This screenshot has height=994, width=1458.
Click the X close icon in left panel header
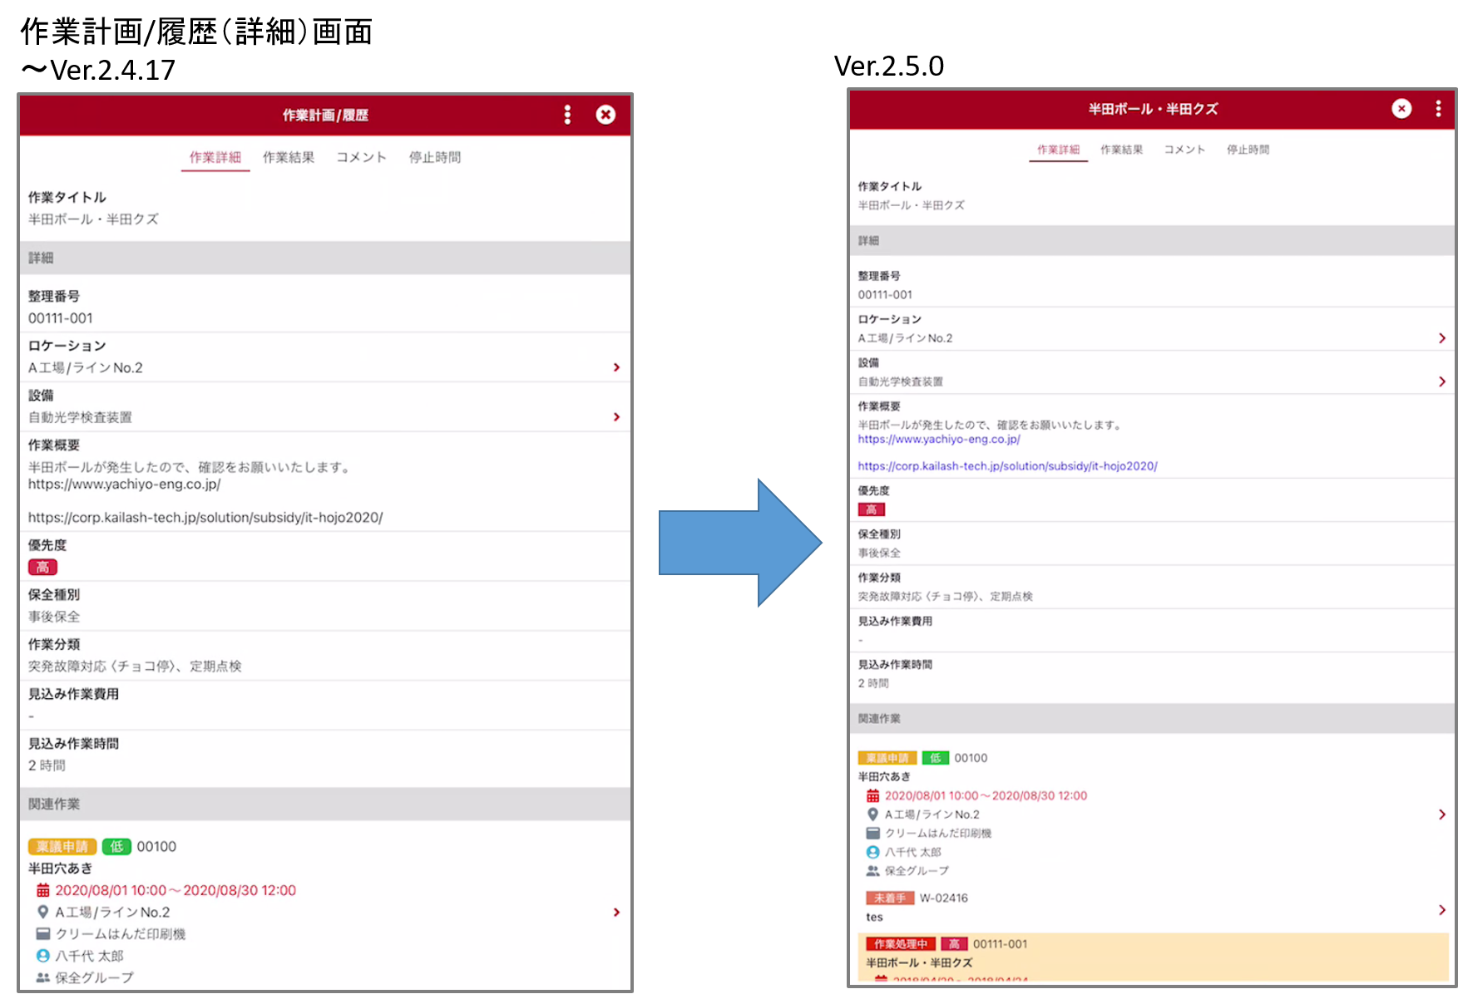[605, 115]
